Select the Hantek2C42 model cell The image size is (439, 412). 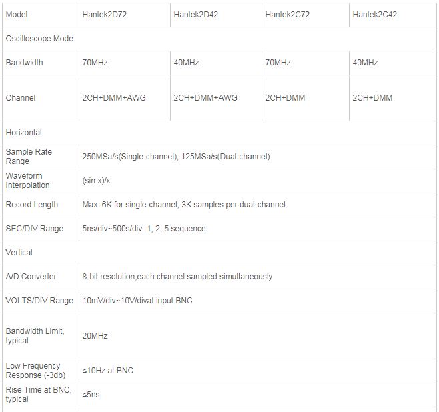coord(374,14)
